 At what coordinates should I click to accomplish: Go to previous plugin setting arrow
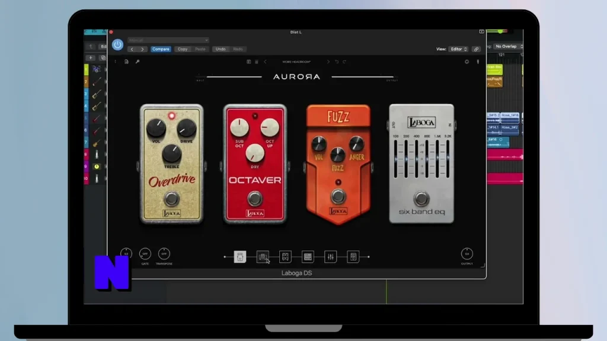click(132, 49)
